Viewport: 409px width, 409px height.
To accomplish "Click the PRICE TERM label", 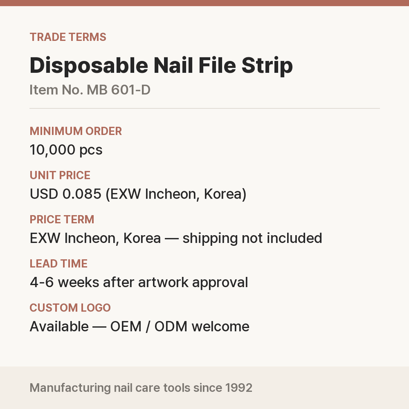I will [62, 219].
